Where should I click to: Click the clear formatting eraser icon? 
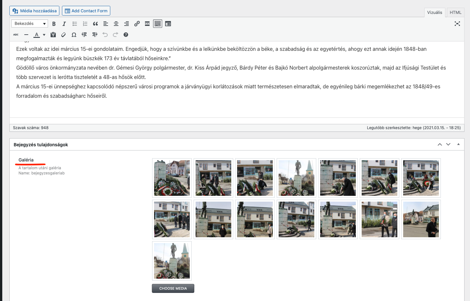point(64,35)
